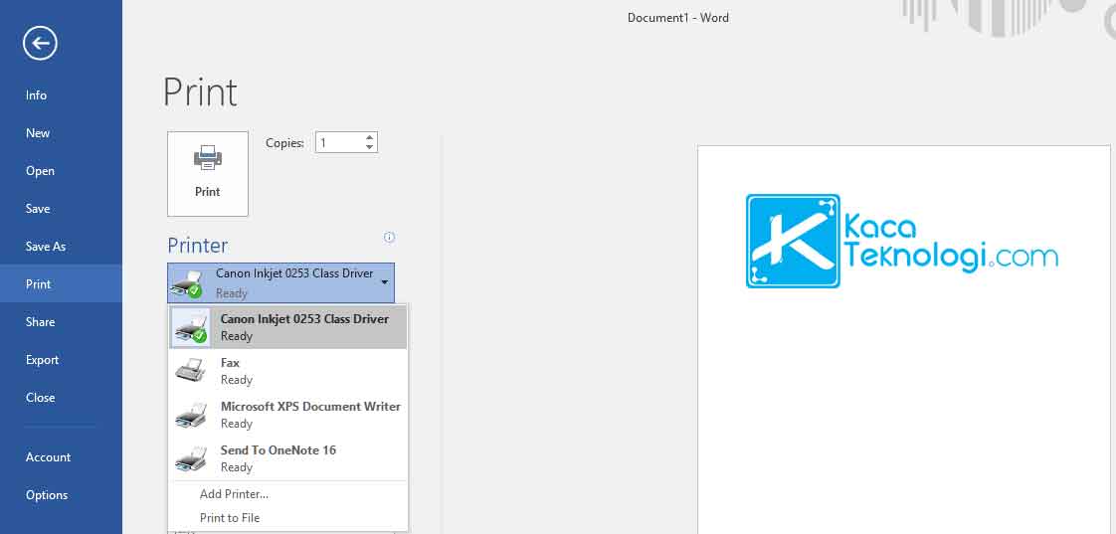Choose Save As in sidebar

click(x=46, y=247)
